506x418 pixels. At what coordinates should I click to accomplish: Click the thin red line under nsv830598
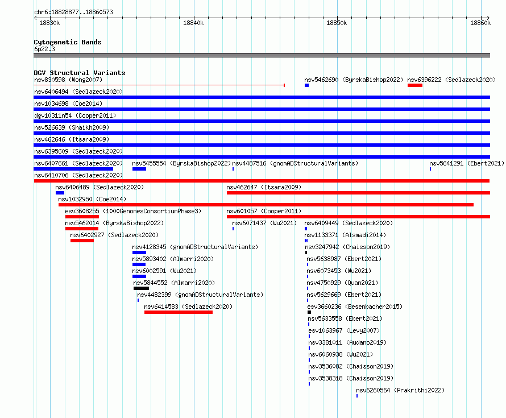(x=159, y=85)
